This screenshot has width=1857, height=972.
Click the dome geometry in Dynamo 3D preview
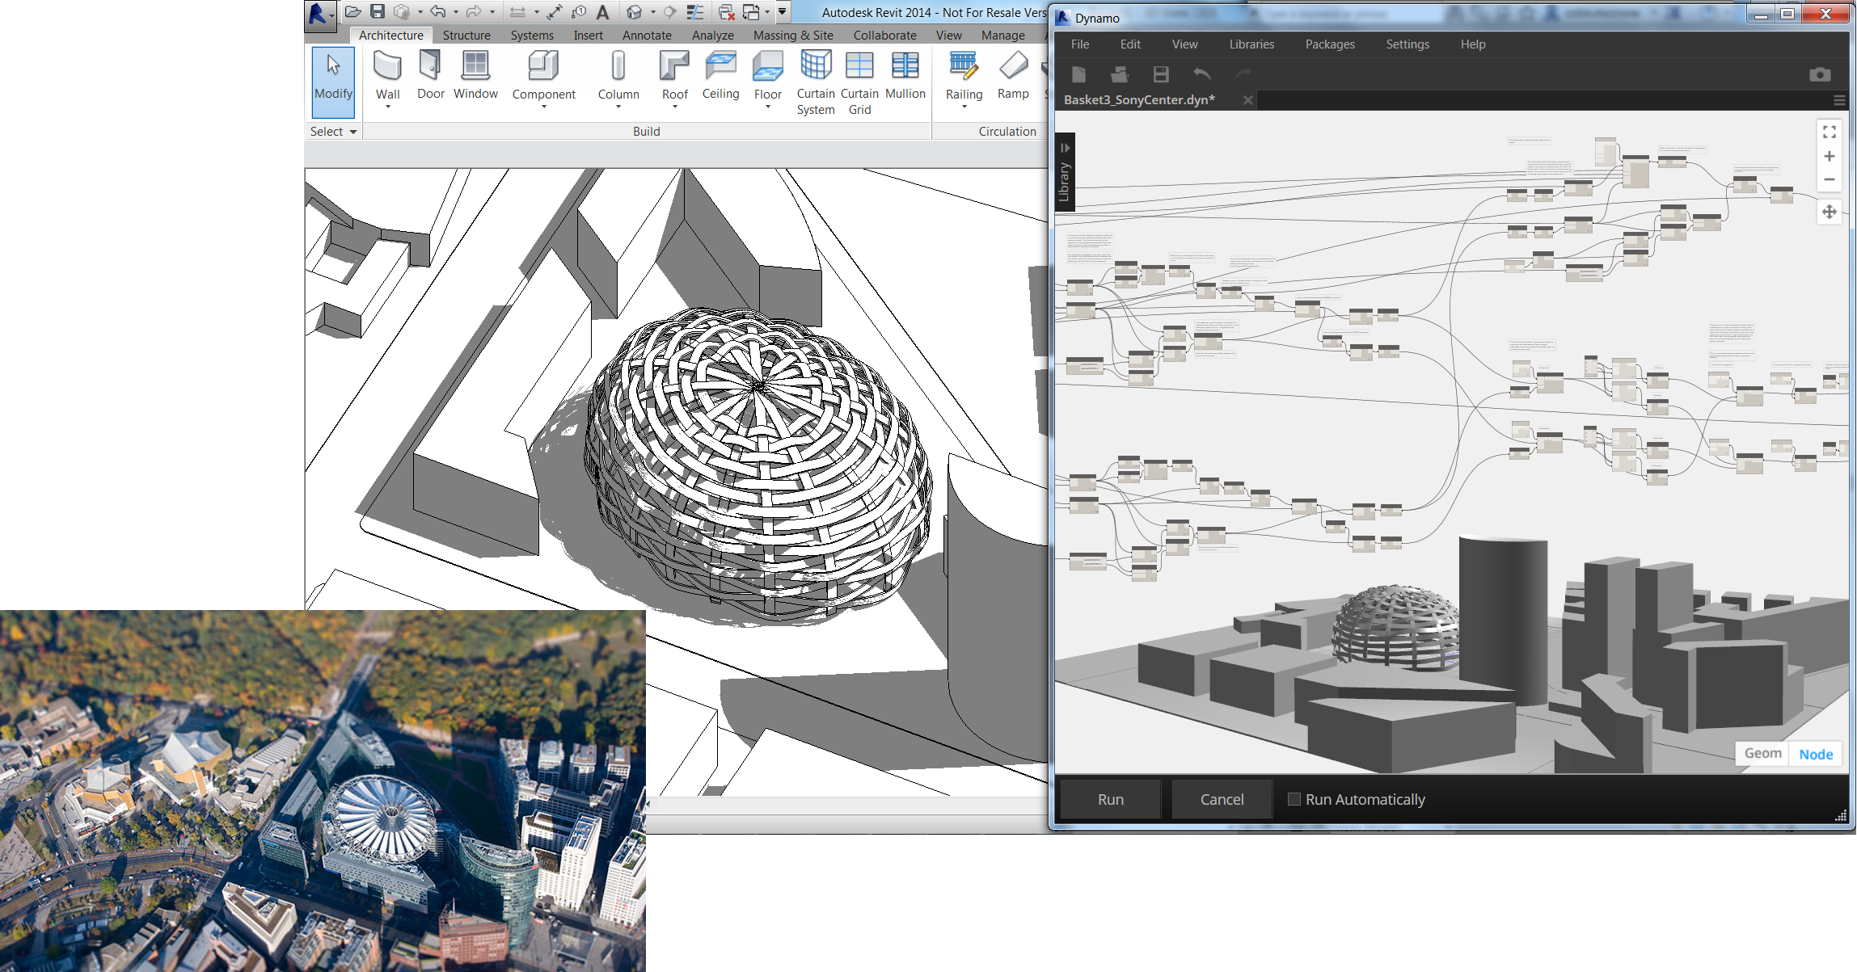pyautogui.click(x=1396, y=628)
